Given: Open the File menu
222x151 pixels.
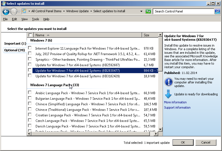Looking at the screenshot, I should (5, 19).
